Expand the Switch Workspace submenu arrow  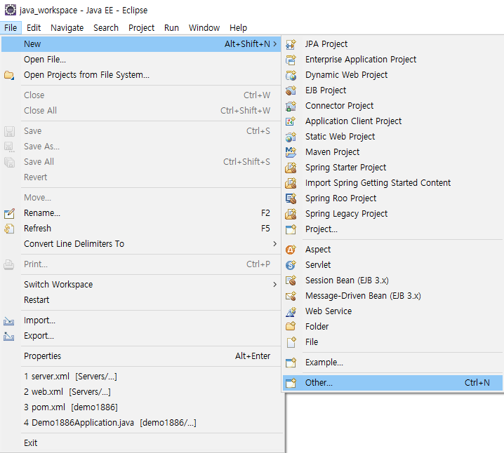pyautogui.click(x=275, y=285)
